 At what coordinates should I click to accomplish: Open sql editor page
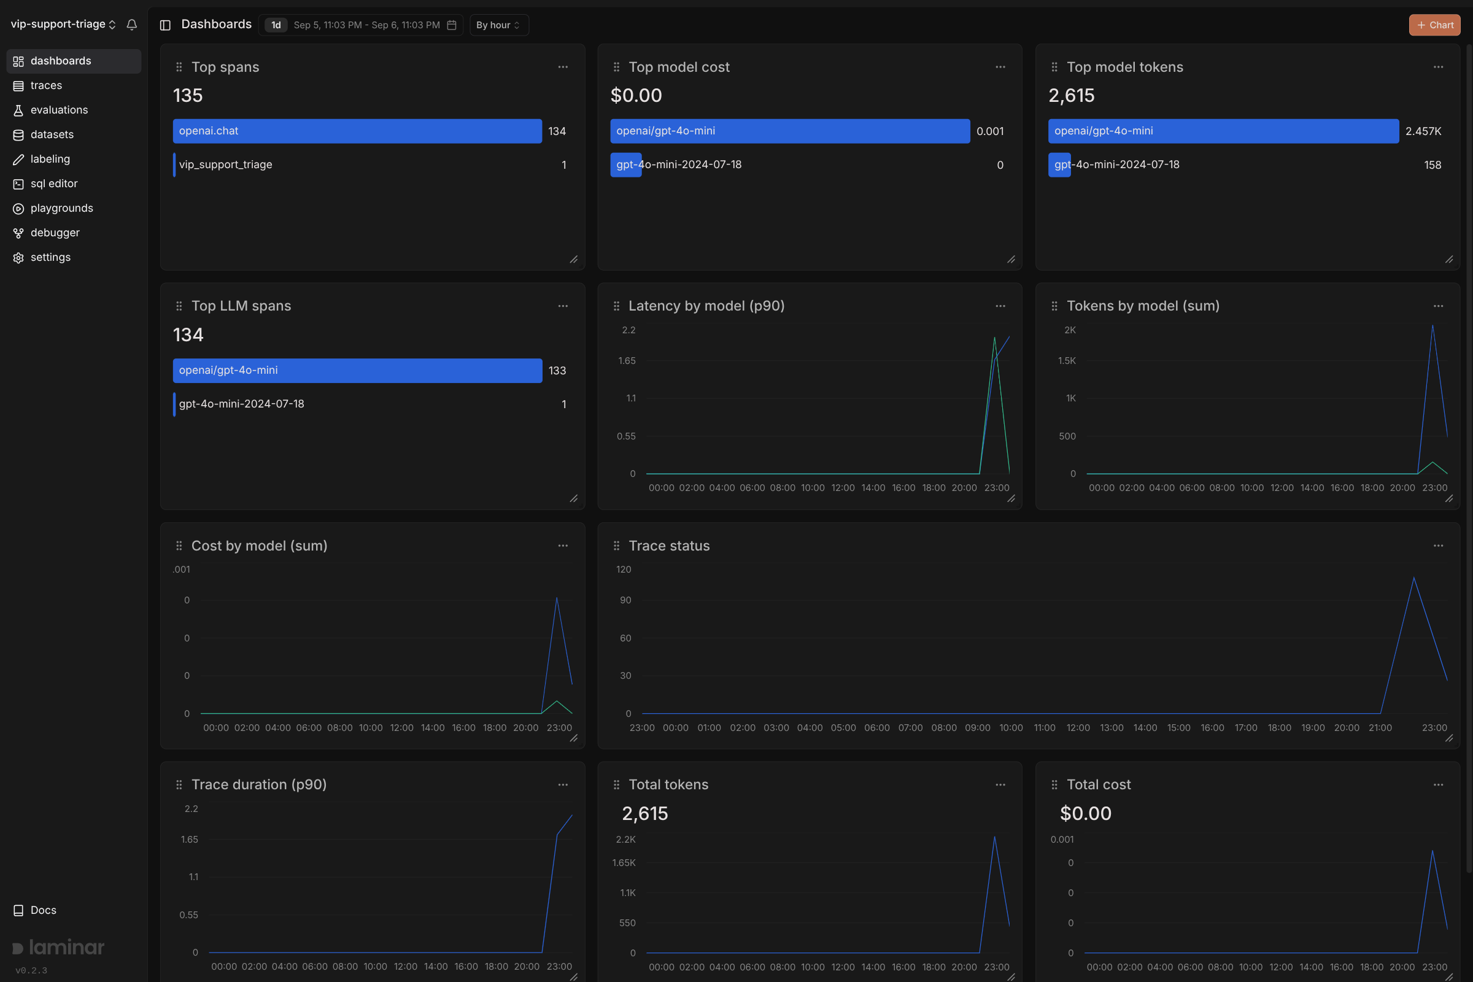(74, 184)
